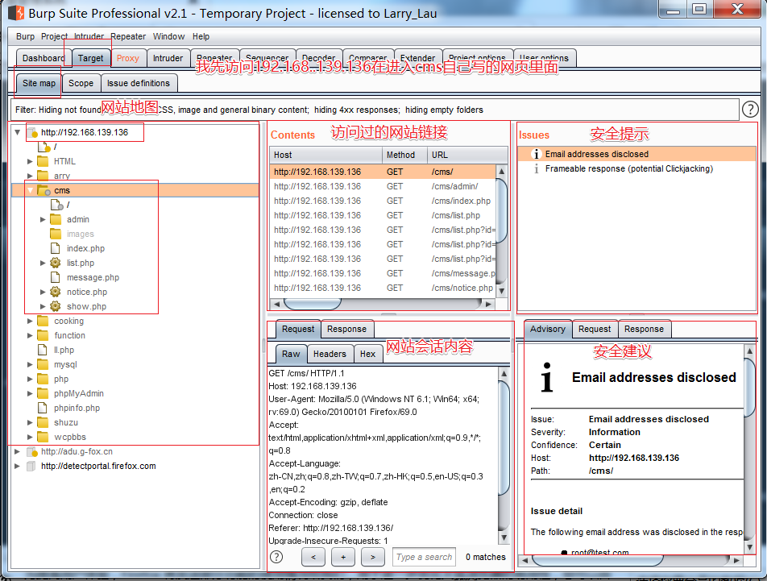The width and height of the screenshot is (767, 581).
Task: Expand the notice.php node
Action: click(43, 292)
